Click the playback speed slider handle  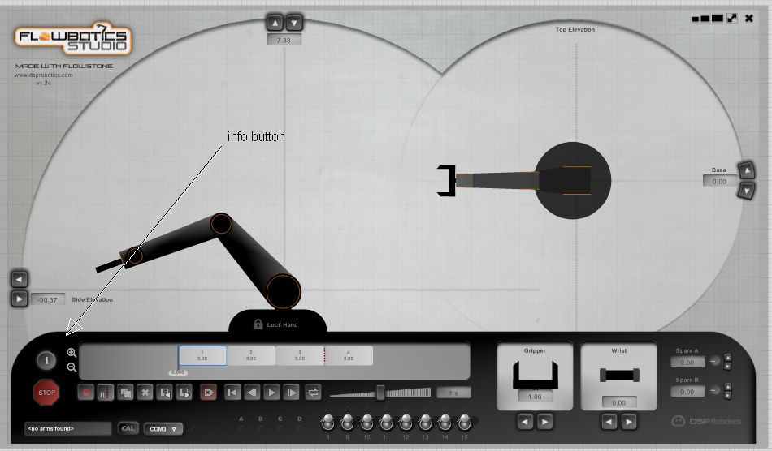(379, 393)
